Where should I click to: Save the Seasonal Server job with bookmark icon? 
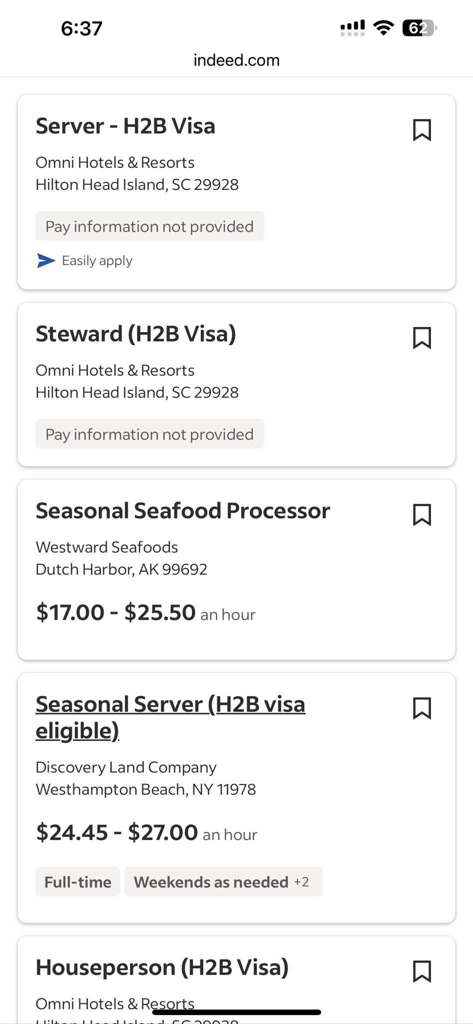pyautogui.click(x=422, y=708)
